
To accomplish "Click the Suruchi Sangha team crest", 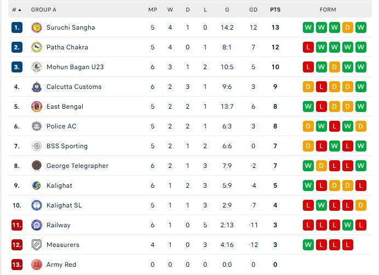I will point(37,27).
